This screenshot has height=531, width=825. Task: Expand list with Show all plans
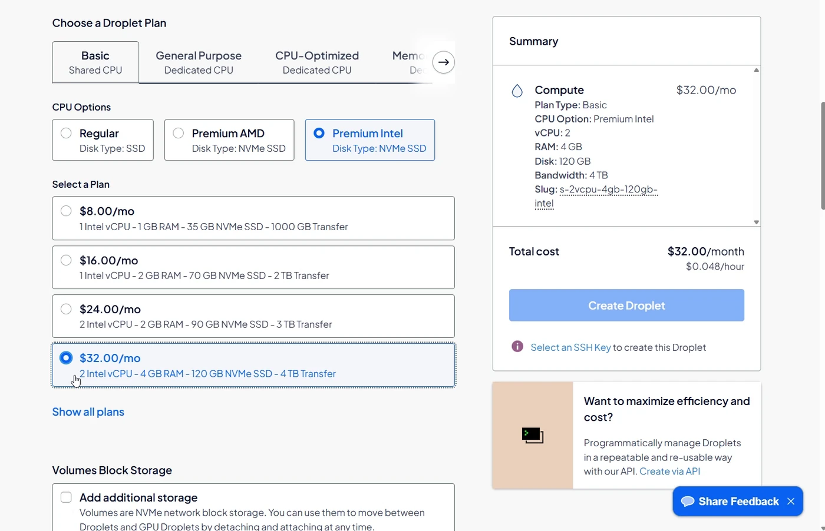[x=88, y=412]
